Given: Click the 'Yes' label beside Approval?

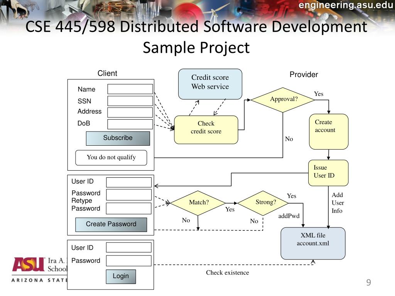Looking at the screenshot, I should pyautogui.click(x=319, y=94).
